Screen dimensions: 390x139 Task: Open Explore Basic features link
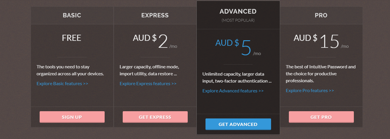pyautogui.click(x=62, y=84)
